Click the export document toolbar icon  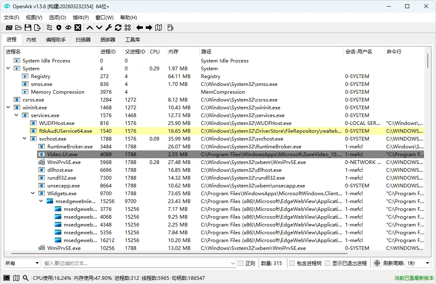[37, 28]
